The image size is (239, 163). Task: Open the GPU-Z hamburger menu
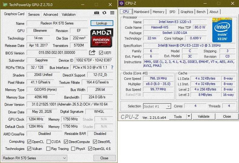pos(112,13)
